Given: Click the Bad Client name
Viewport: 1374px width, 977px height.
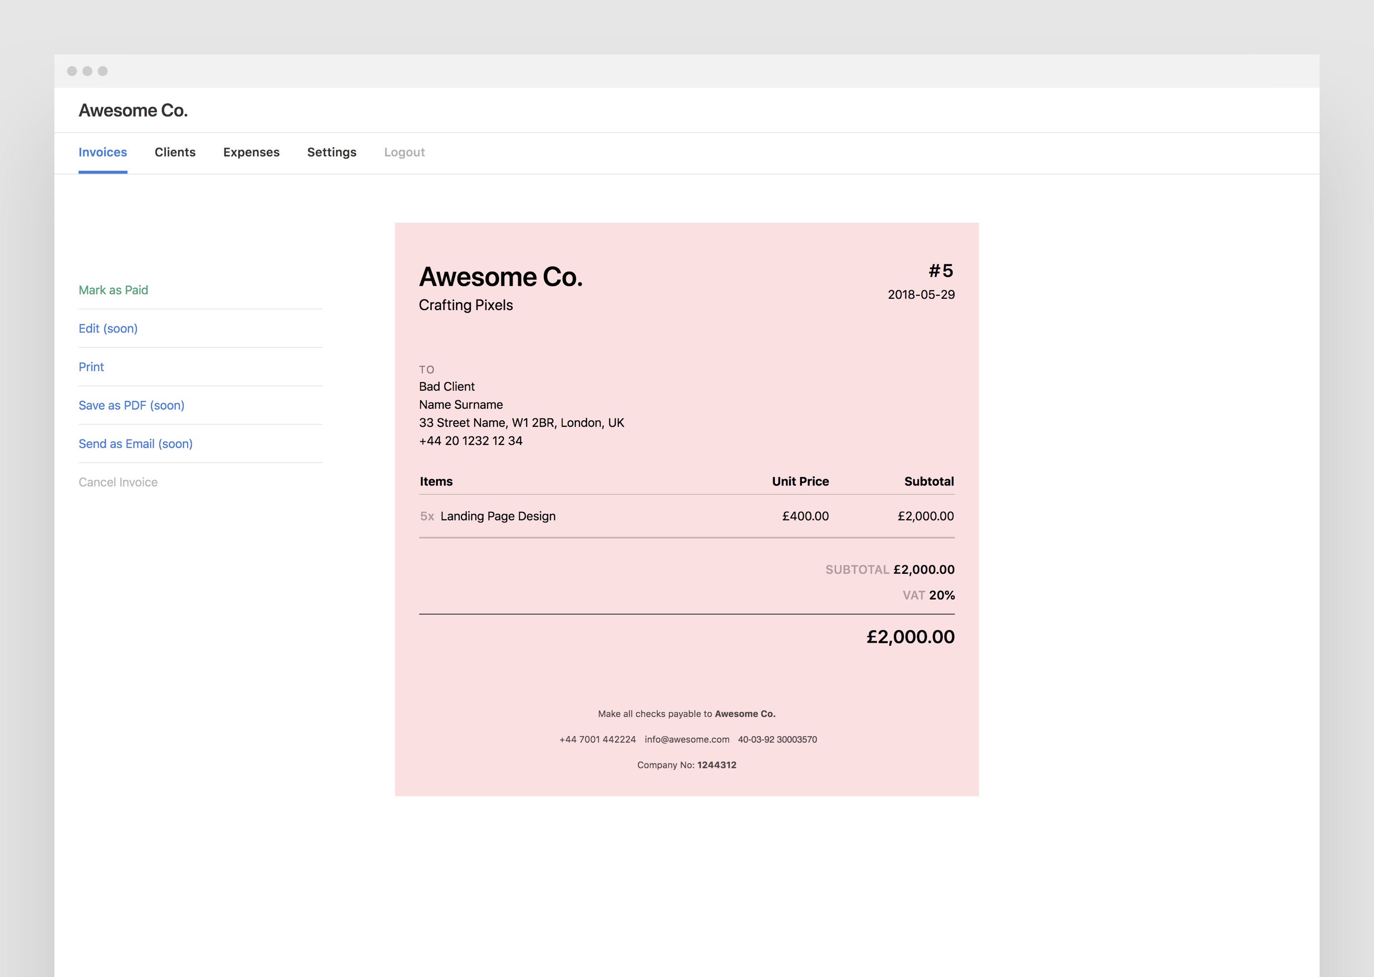Looking at the screenshot, I should coord(447,386).
